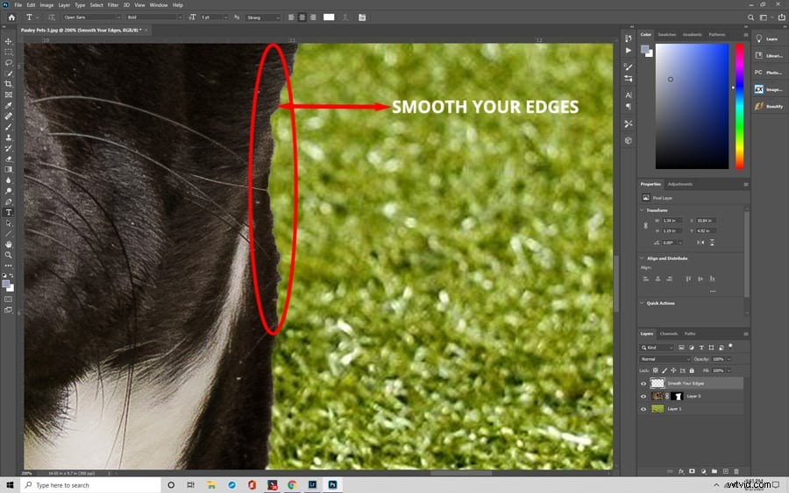Select the Rectangular Marquee tool

click(x=9, y=52)
